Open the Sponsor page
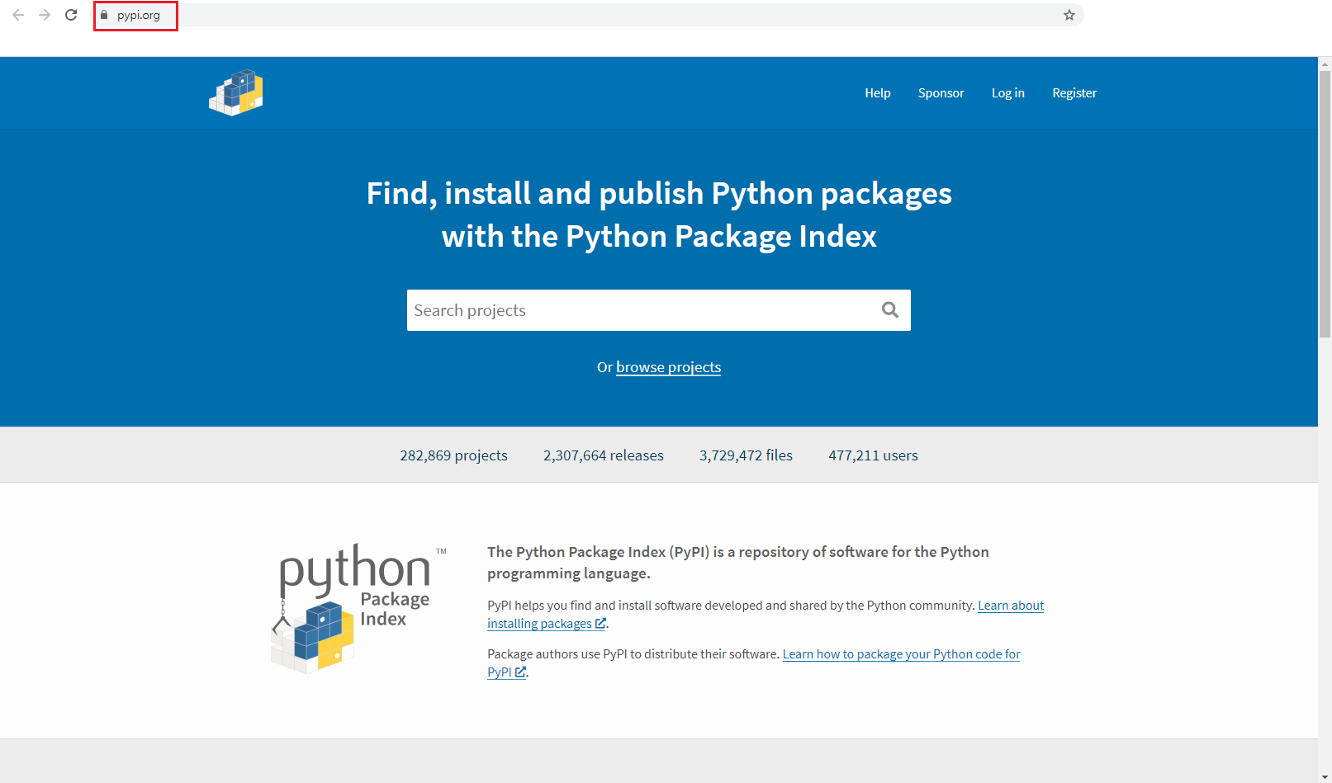1332x783 pixels. coord(941,93)
